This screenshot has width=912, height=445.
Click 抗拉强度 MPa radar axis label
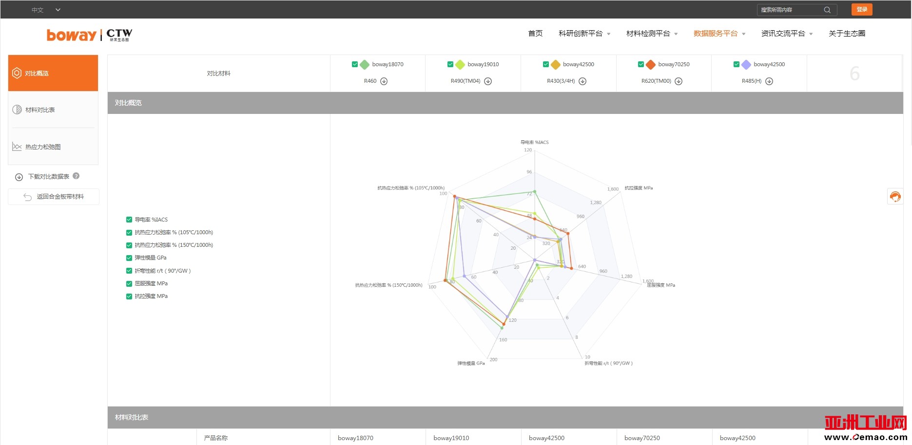pos(639,188)
